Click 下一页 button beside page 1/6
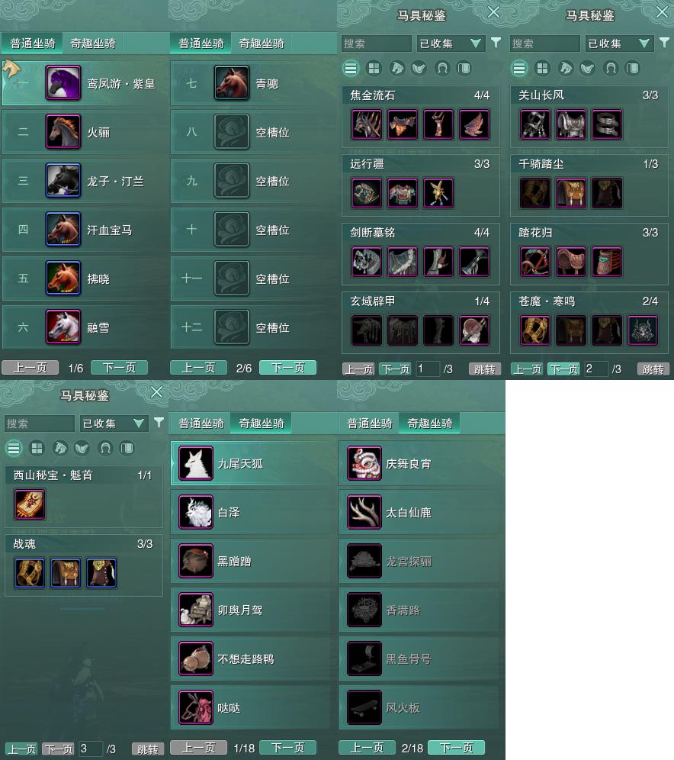Image resolution: width=674 pixels, height=760 pixels. coord(119,367)
